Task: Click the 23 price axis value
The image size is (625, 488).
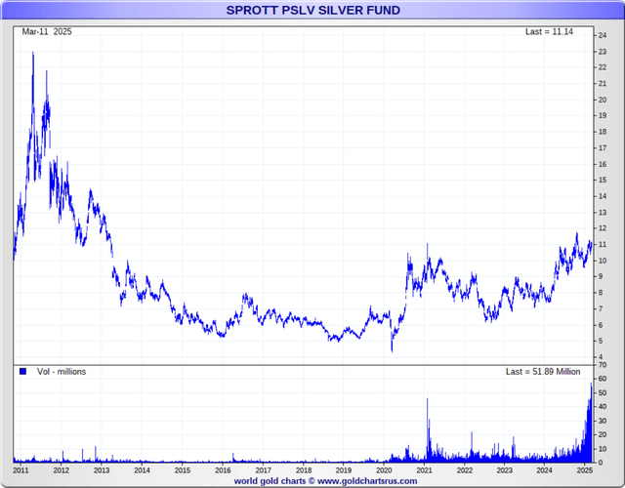Action: 603,52
